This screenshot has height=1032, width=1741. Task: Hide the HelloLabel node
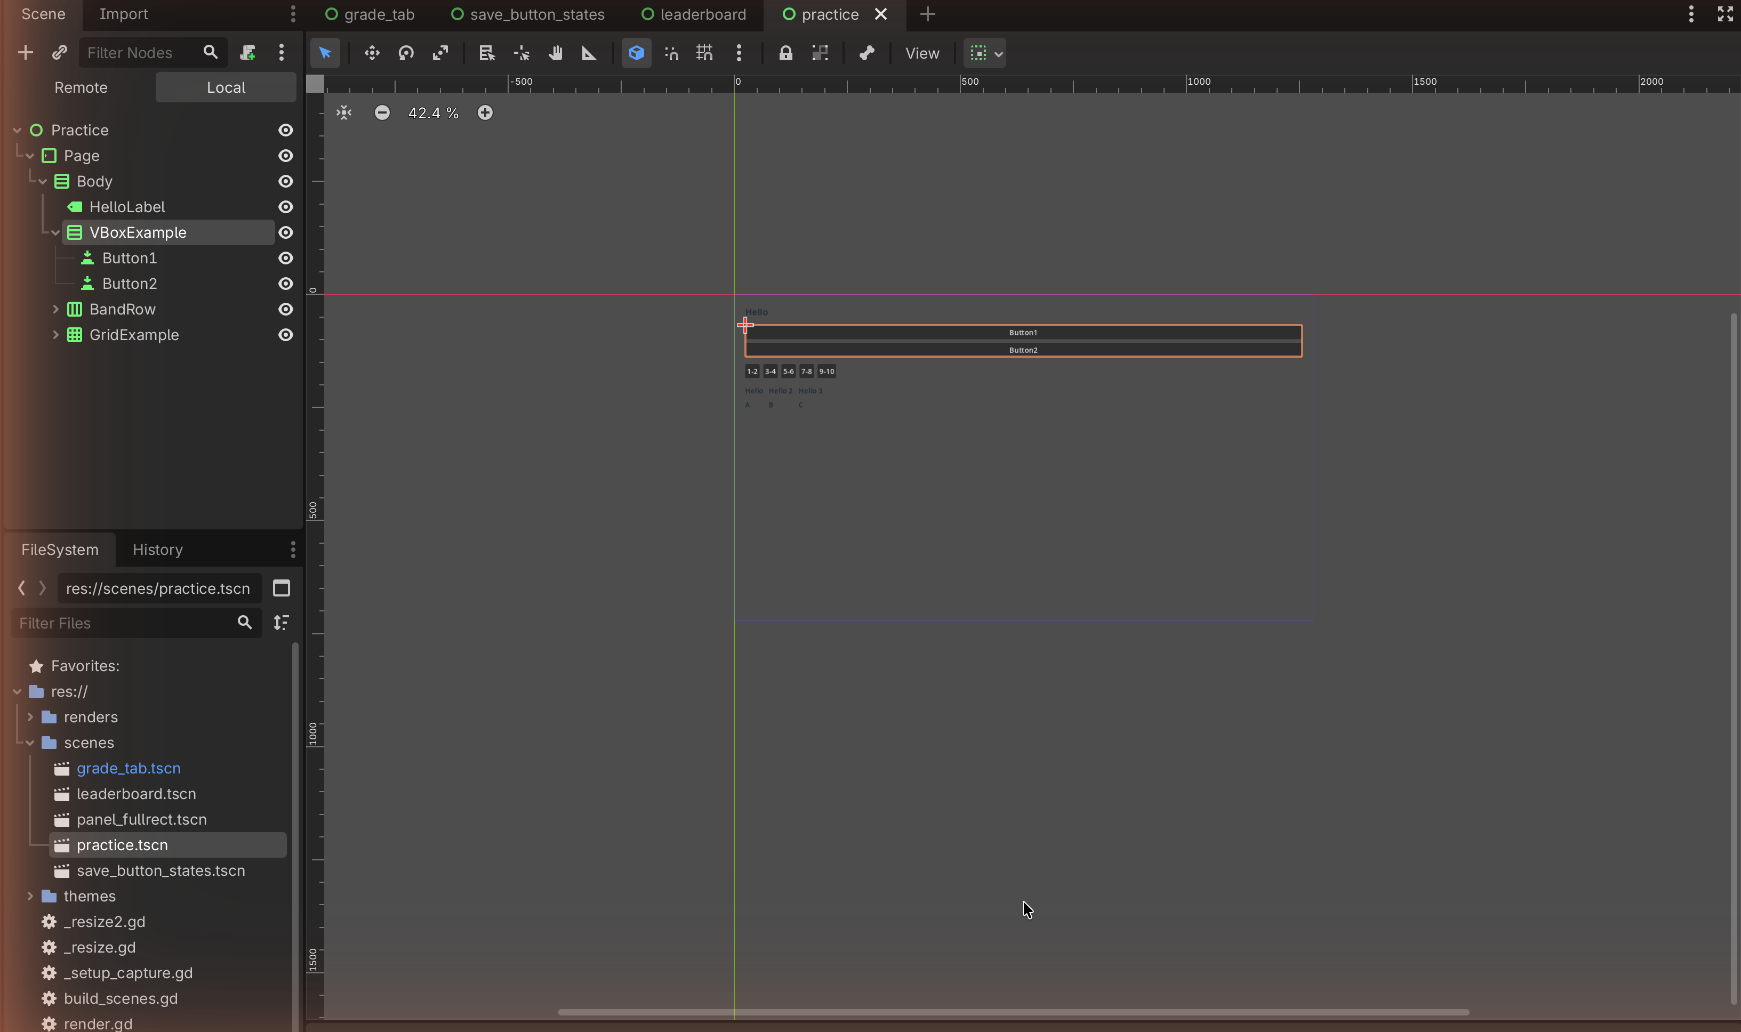pos(285,207)
